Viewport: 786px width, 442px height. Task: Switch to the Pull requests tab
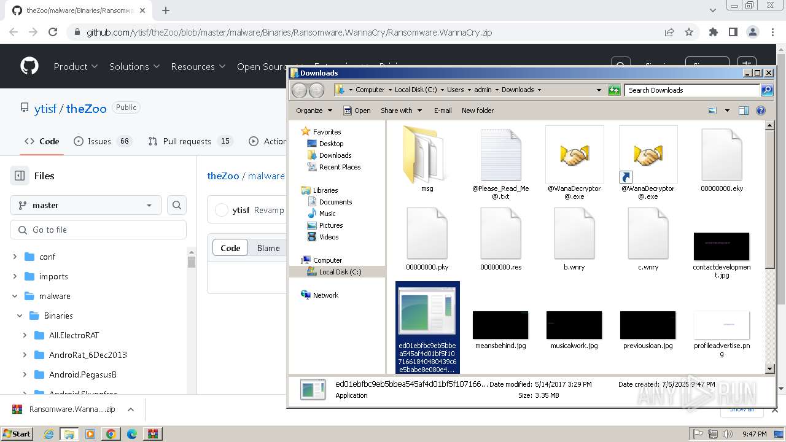[x=190, y=141]
